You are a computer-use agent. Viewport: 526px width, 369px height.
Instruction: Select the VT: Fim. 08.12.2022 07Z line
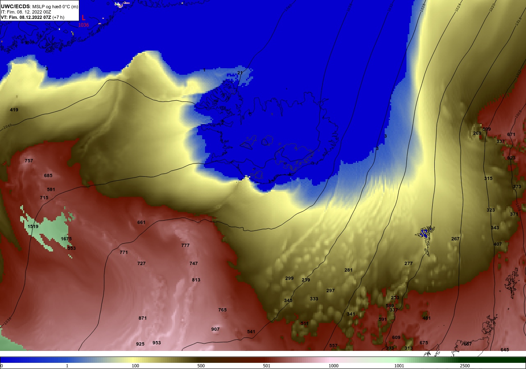pos(26,17)
